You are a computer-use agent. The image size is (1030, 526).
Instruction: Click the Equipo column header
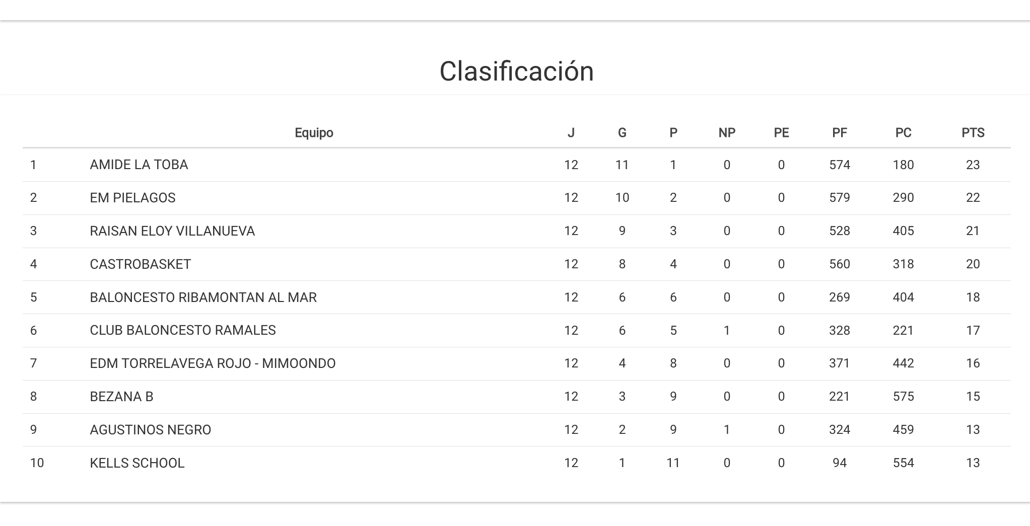314,133
